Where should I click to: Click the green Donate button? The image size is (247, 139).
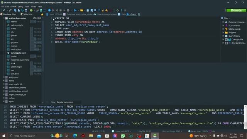[x=236, y=10]
